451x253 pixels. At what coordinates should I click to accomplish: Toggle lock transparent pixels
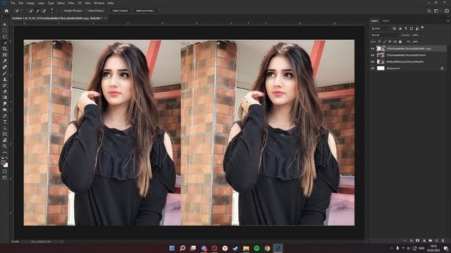(x=379, y=41)
